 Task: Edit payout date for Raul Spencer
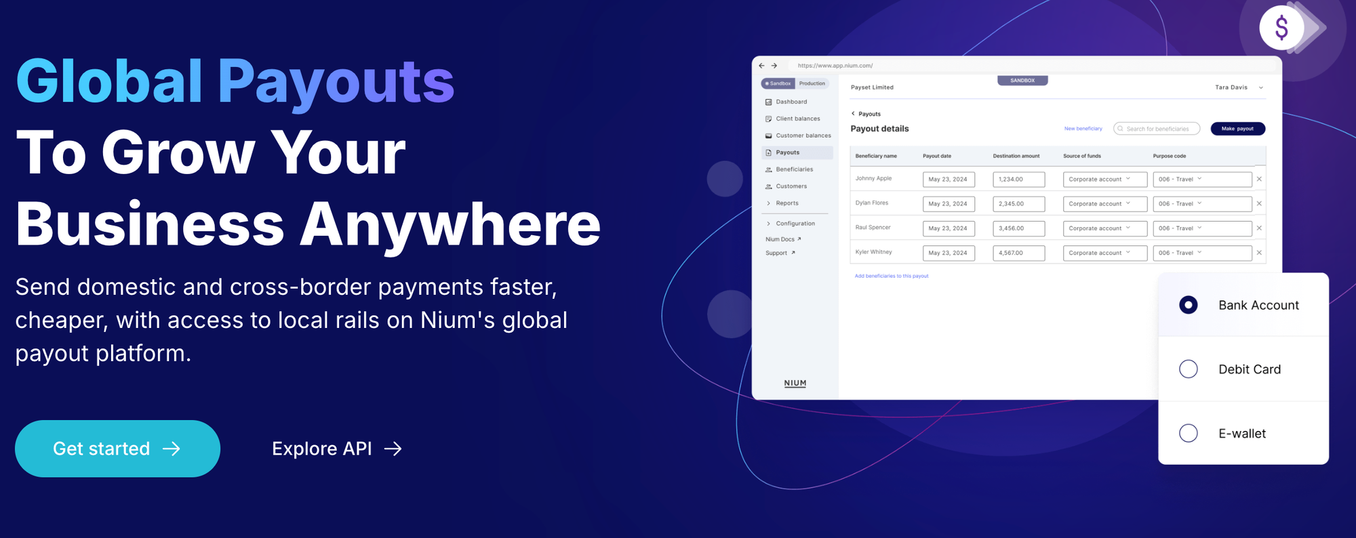(949, 228)
